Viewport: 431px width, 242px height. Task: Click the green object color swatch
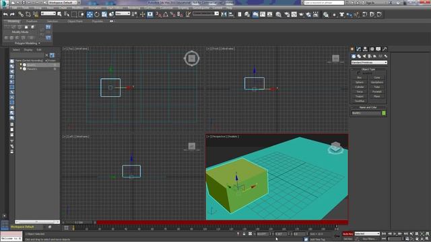[384, 113]
